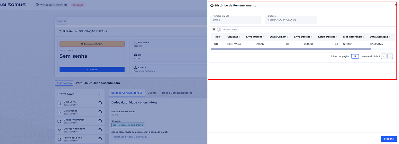The image size is (399, 144).
Task: Click the Linhas por página input
Action: tap(355, 56)
